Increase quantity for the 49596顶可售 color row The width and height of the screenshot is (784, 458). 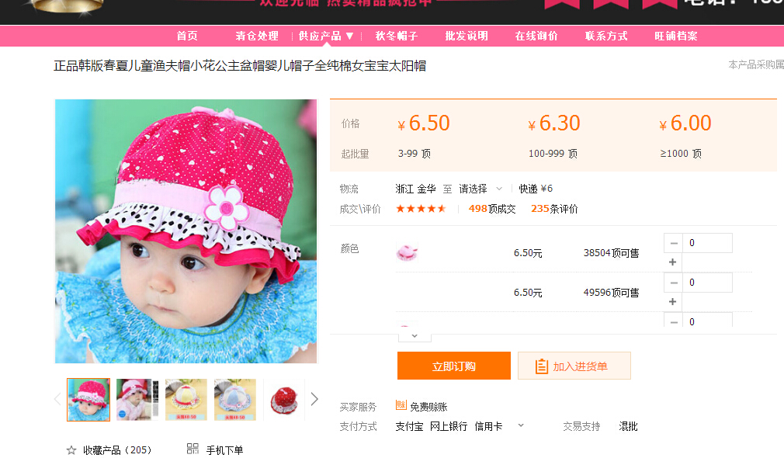[673, 302]
